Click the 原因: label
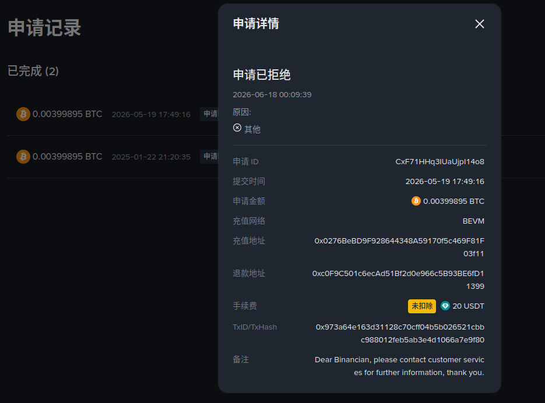 coord(242,112)
